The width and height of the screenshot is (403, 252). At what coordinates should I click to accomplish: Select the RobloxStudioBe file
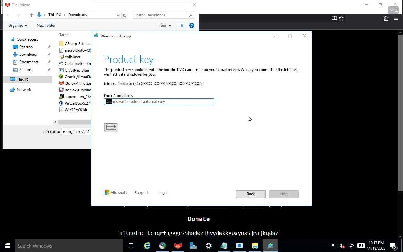point(75,90)
